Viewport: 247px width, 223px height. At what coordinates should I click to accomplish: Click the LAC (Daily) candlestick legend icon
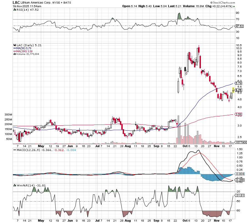14,45
